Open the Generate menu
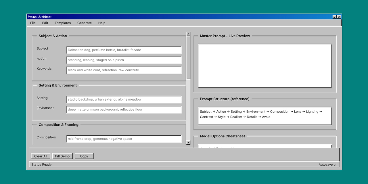The image size is (368, 184). [x=85, y=23]
